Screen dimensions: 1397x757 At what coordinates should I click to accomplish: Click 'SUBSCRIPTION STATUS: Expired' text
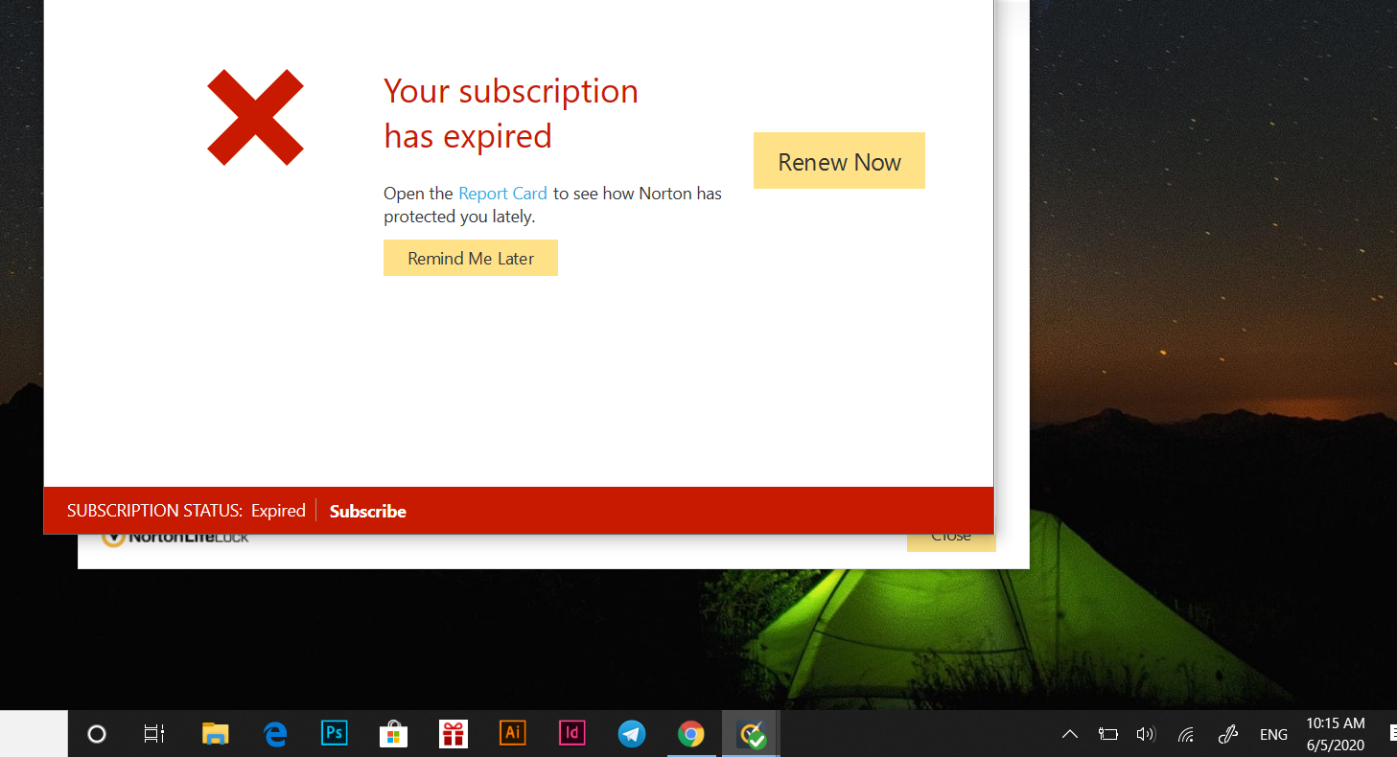(186, 511)
